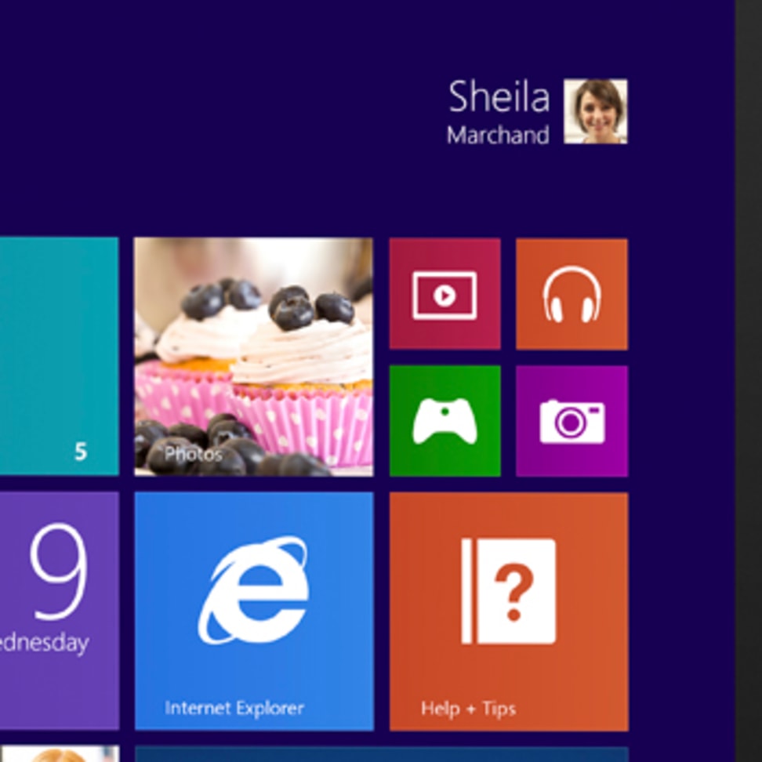This screenshot has width=762, height=762.
Task: Click the question mark book icon
Action: coord(509,591)
